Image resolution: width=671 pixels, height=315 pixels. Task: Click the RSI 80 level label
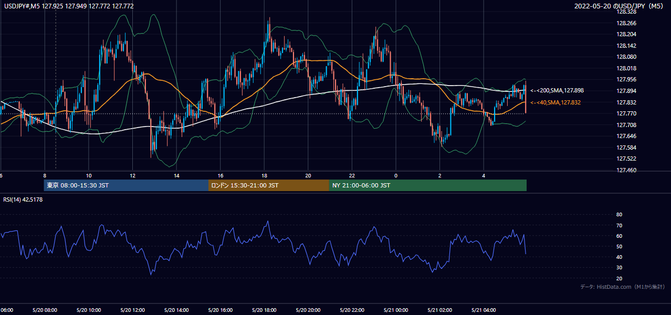tap(619, 215)
